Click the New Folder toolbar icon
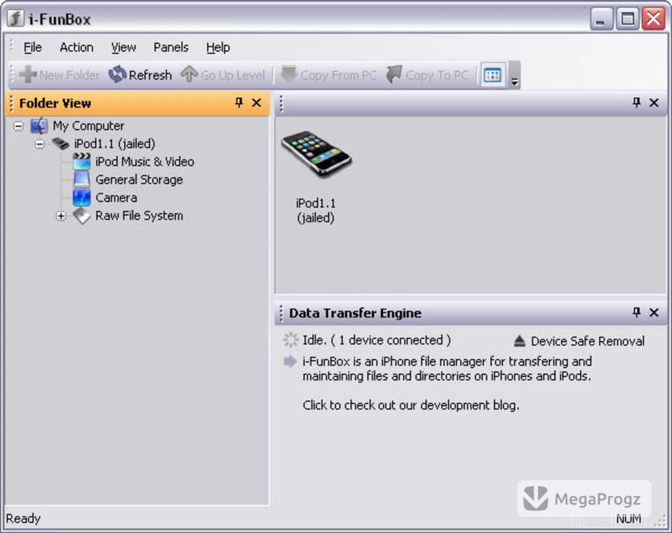This screenshot has width=672, height=533. (27, 75)
